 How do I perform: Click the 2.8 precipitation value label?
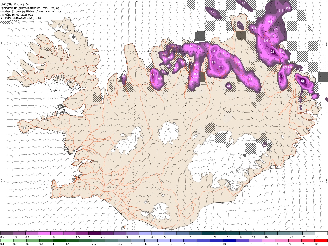pyautogui.click(x=273, y=52)
